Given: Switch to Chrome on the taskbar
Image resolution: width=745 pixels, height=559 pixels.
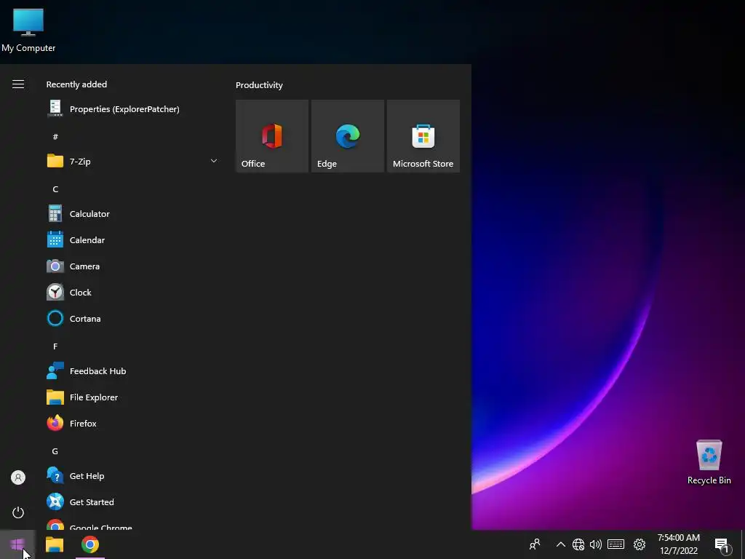Looking at the screenshot, I should click(x=89, y=544).
